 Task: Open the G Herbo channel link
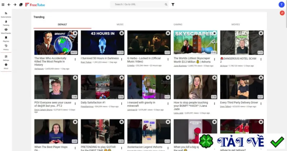[131, 66]
